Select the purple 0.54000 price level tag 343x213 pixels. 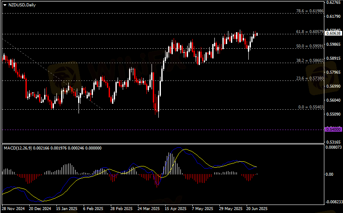click(x=333, y=129)
